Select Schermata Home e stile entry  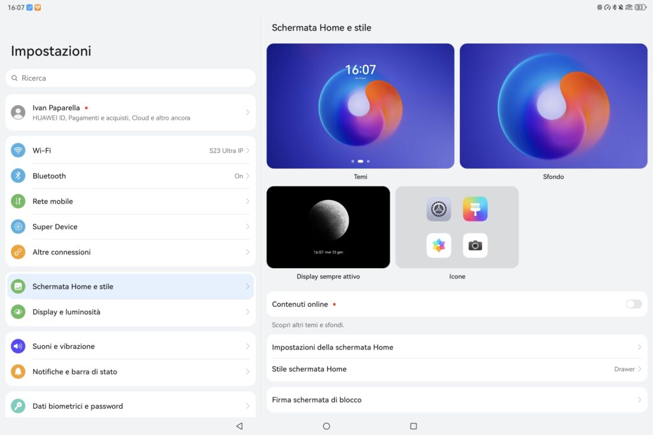(130, 287)
